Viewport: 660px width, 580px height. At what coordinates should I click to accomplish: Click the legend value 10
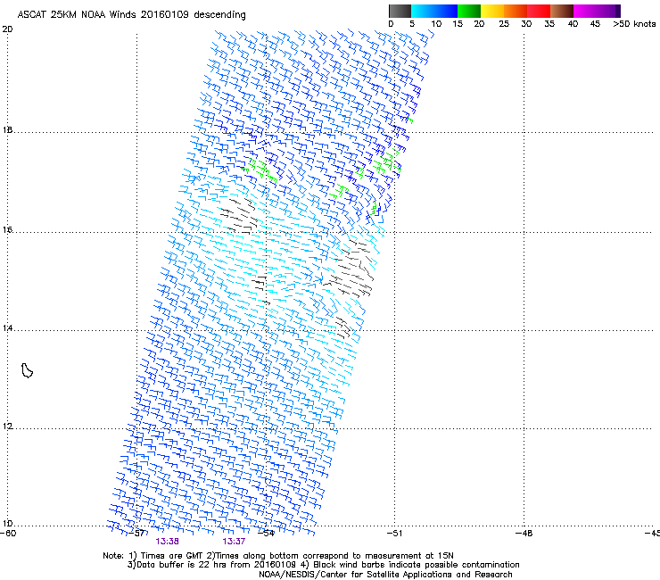tap(436, 24)
